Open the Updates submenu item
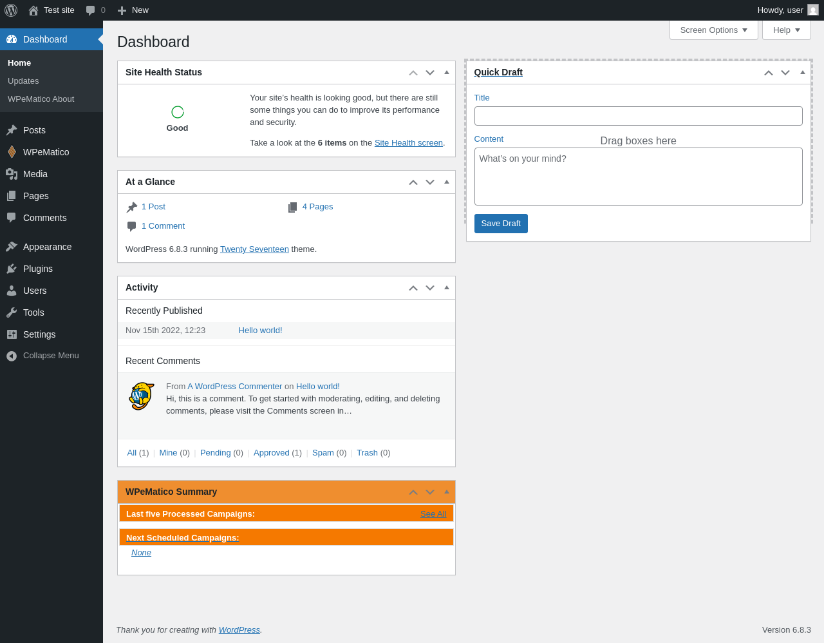824x643 pixels. 23,81
